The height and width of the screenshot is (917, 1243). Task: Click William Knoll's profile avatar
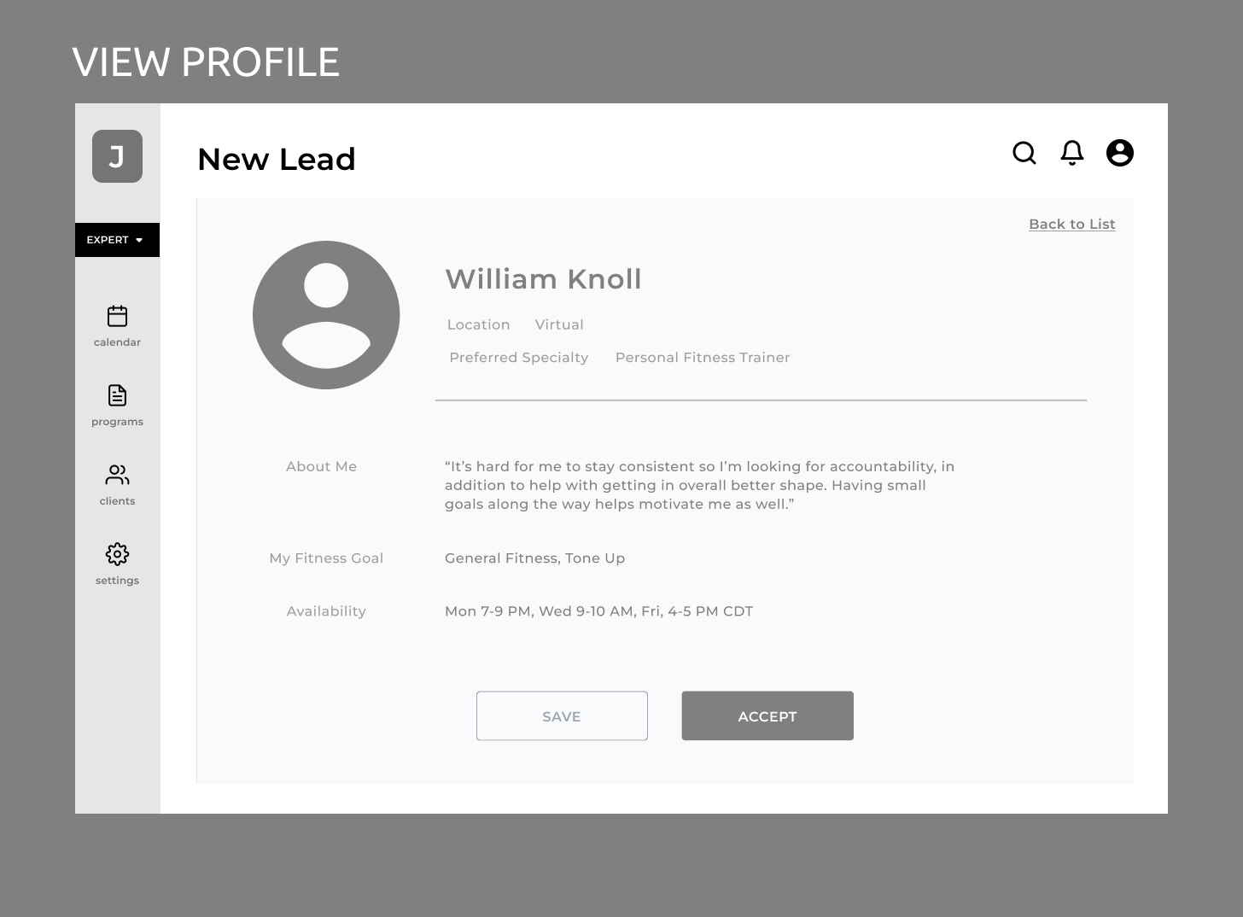pos(326,315)
